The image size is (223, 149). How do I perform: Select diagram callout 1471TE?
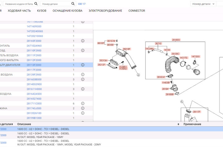184,58
